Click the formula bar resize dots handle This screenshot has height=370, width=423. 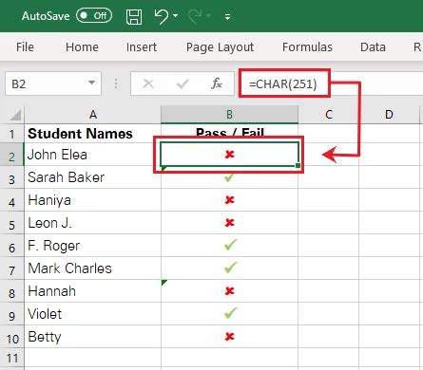[116, 83]
